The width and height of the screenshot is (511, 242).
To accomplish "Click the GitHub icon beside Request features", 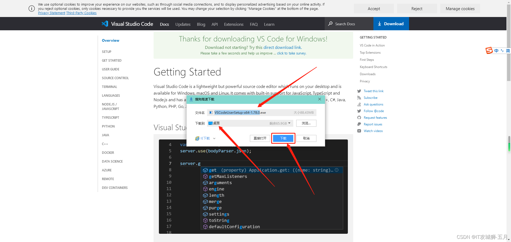I will coord(359,118).
